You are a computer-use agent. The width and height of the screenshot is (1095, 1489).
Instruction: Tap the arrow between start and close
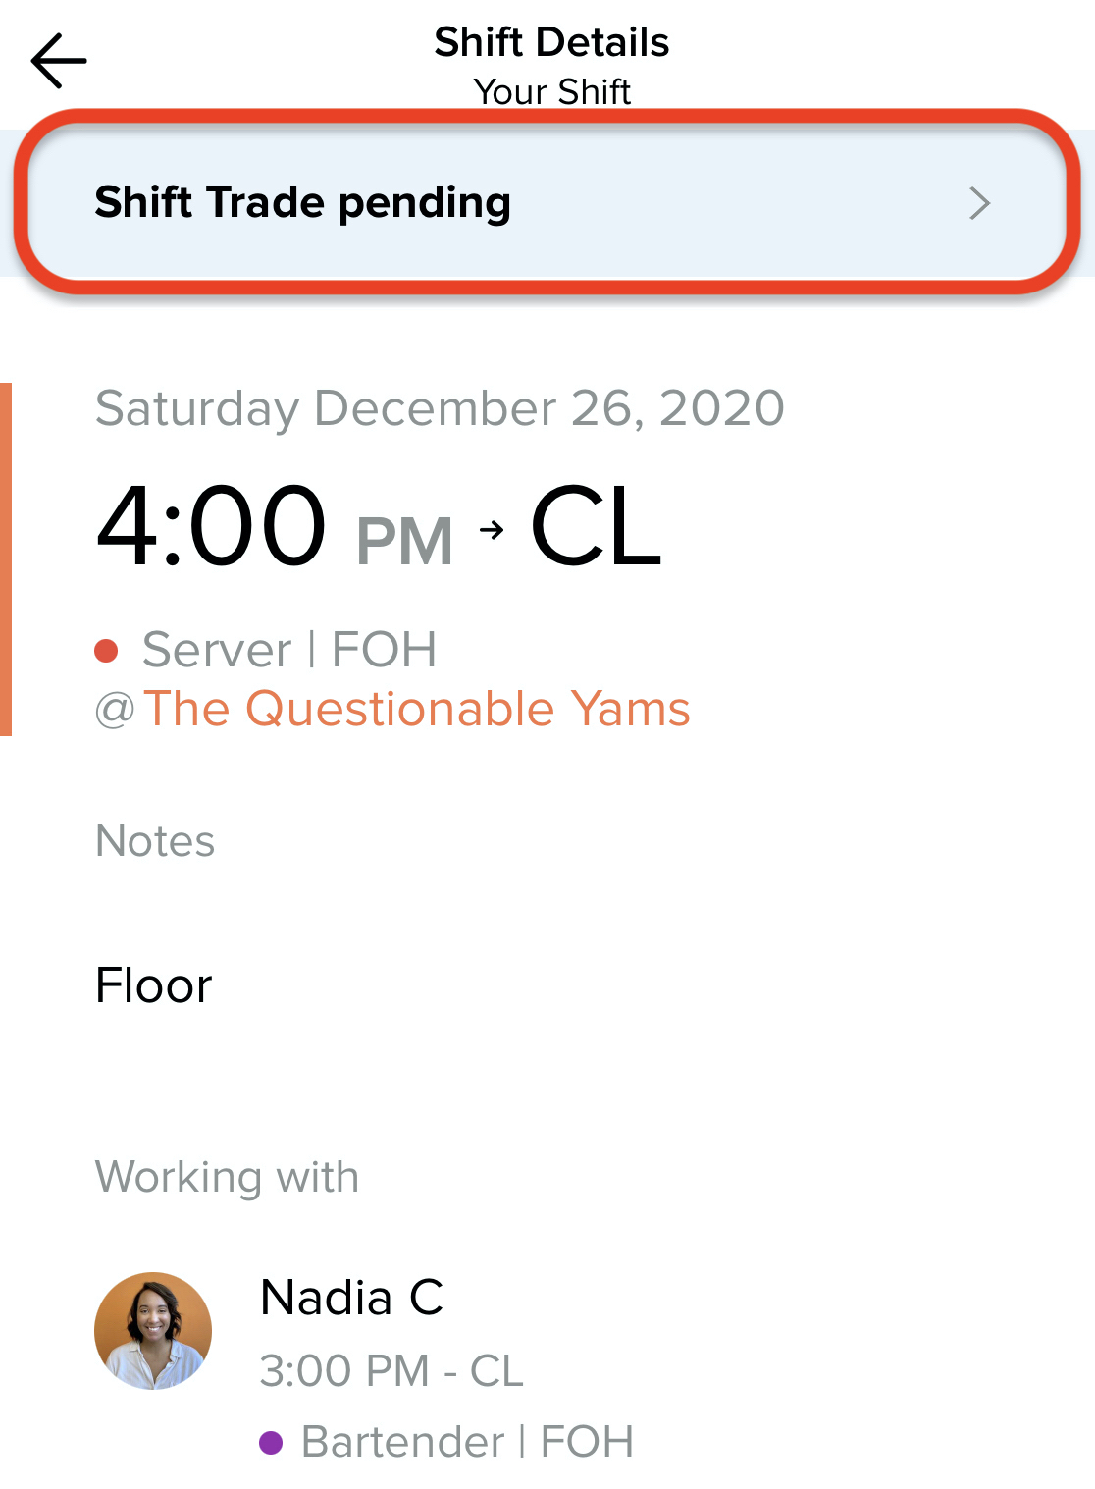pos(492,530)
